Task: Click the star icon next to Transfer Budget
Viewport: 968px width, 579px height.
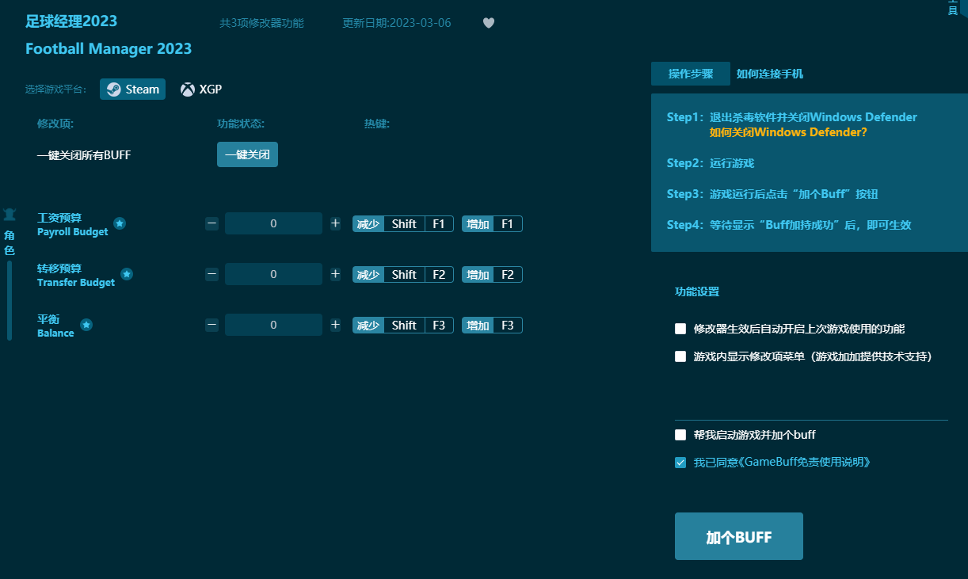Action: click(x=127, y=274)
